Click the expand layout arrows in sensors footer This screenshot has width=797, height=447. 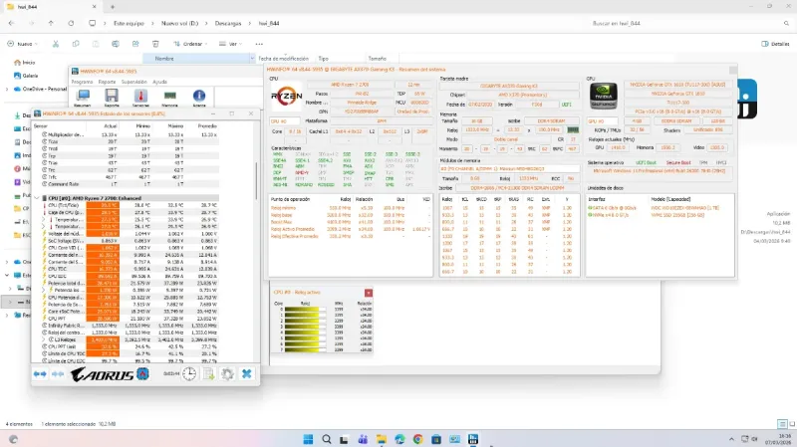tap(40, 374)
